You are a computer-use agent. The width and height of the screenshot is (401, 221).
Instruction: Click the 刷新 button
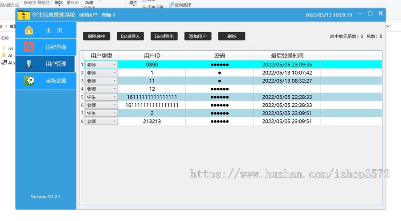(231, 37)
